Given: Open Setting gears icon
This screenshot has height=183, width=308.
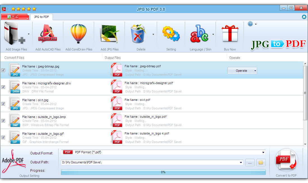Looking at the screenshot, I should [171, 34].
